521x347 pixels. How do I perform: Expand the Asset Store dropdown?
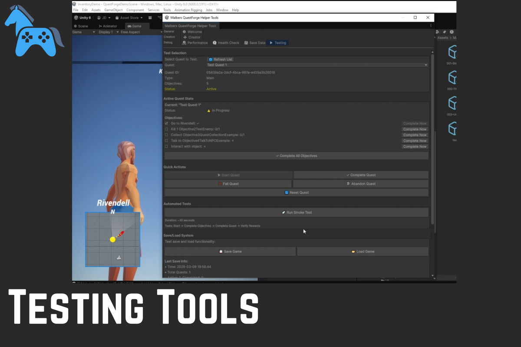point(131,18)
